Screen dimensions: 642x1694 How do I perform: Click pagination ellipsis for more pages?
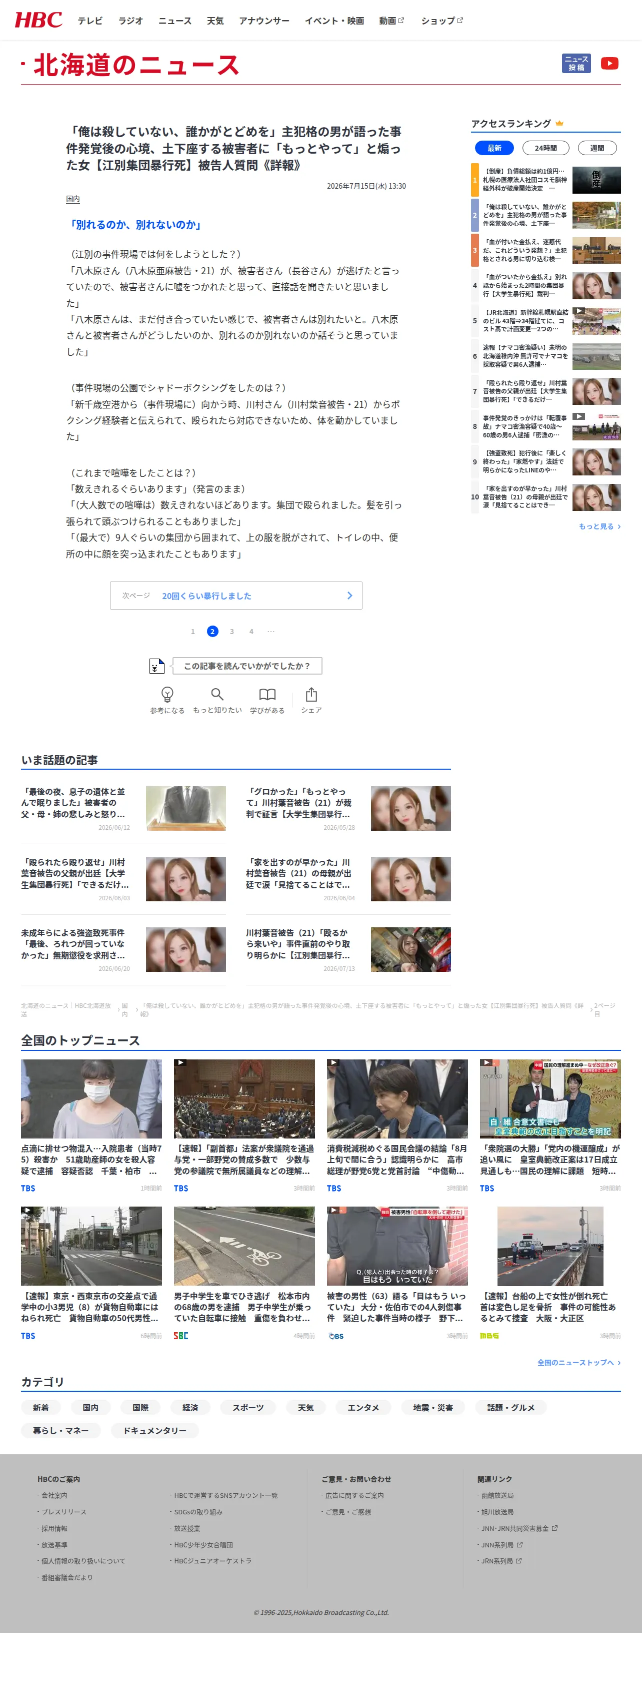pyautogui.click(x=270, y=631)
